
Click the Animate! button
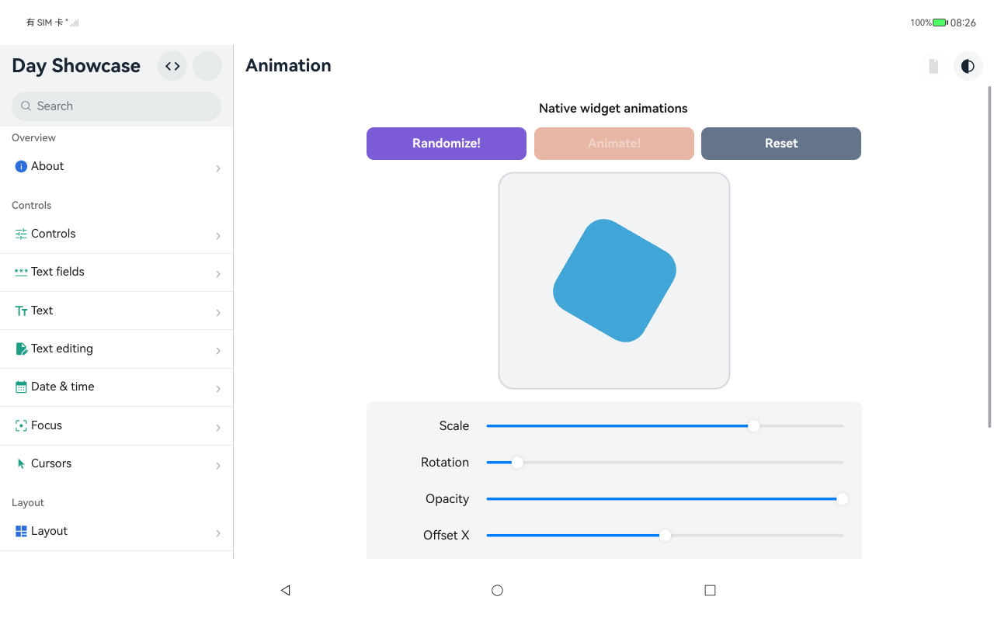pos(614,144)
